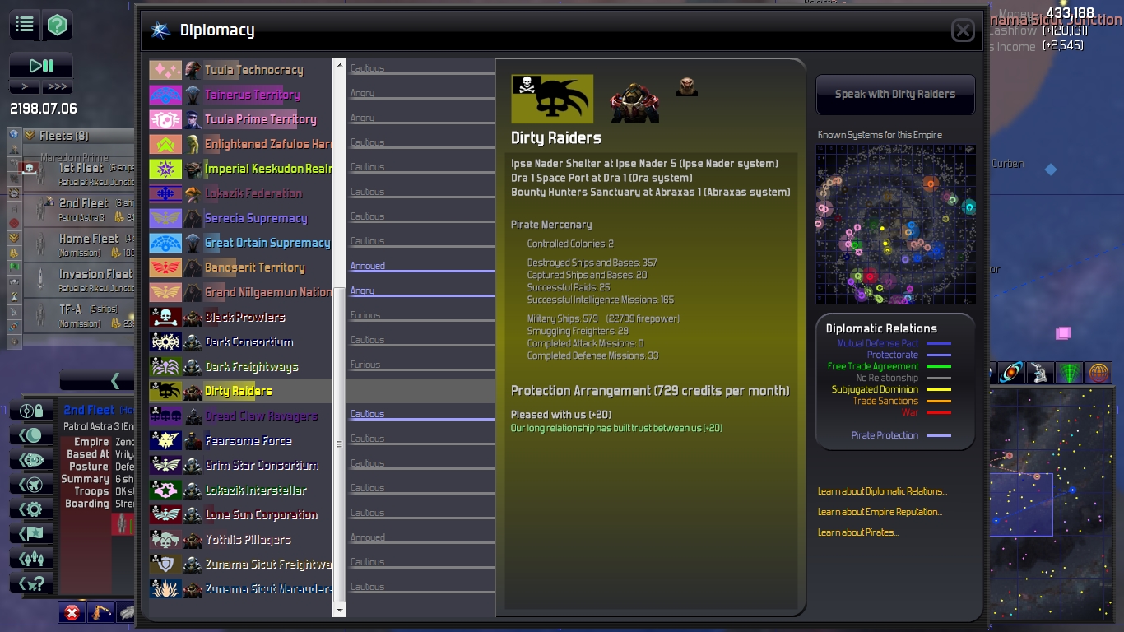This screenshot has height=632, width=1124.
Task: Select Enlightened Zafulos empire row
Action: (240, 144)
